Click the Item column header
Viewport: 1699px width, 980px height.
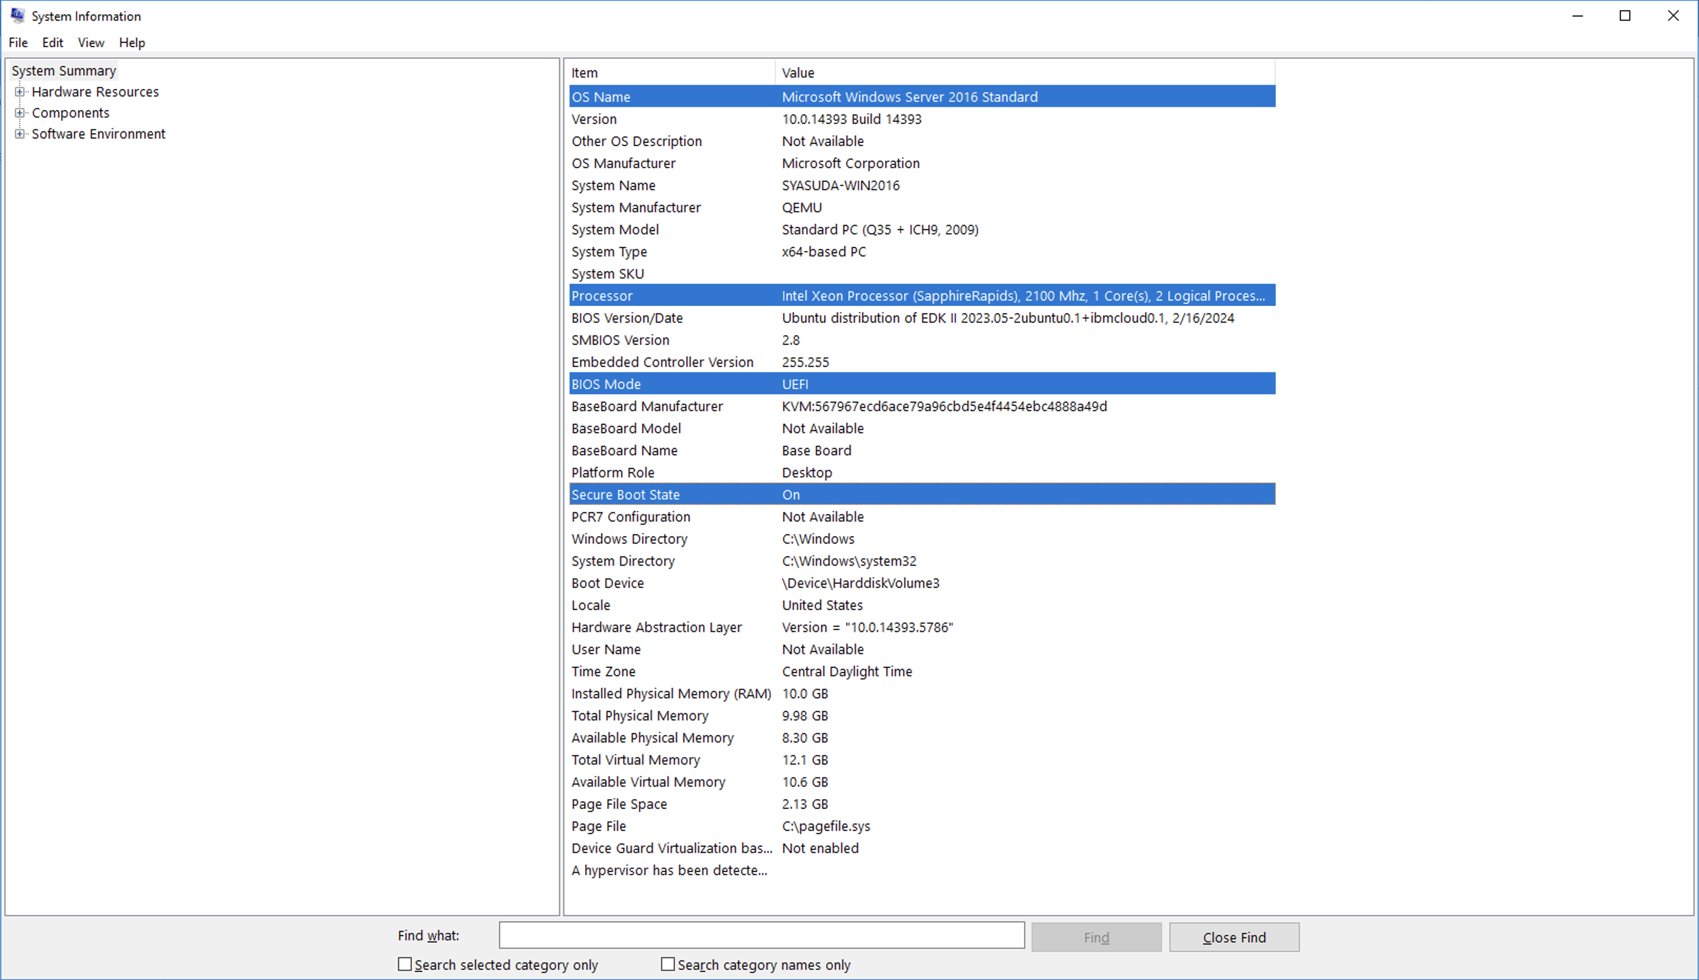click(671, 73)
